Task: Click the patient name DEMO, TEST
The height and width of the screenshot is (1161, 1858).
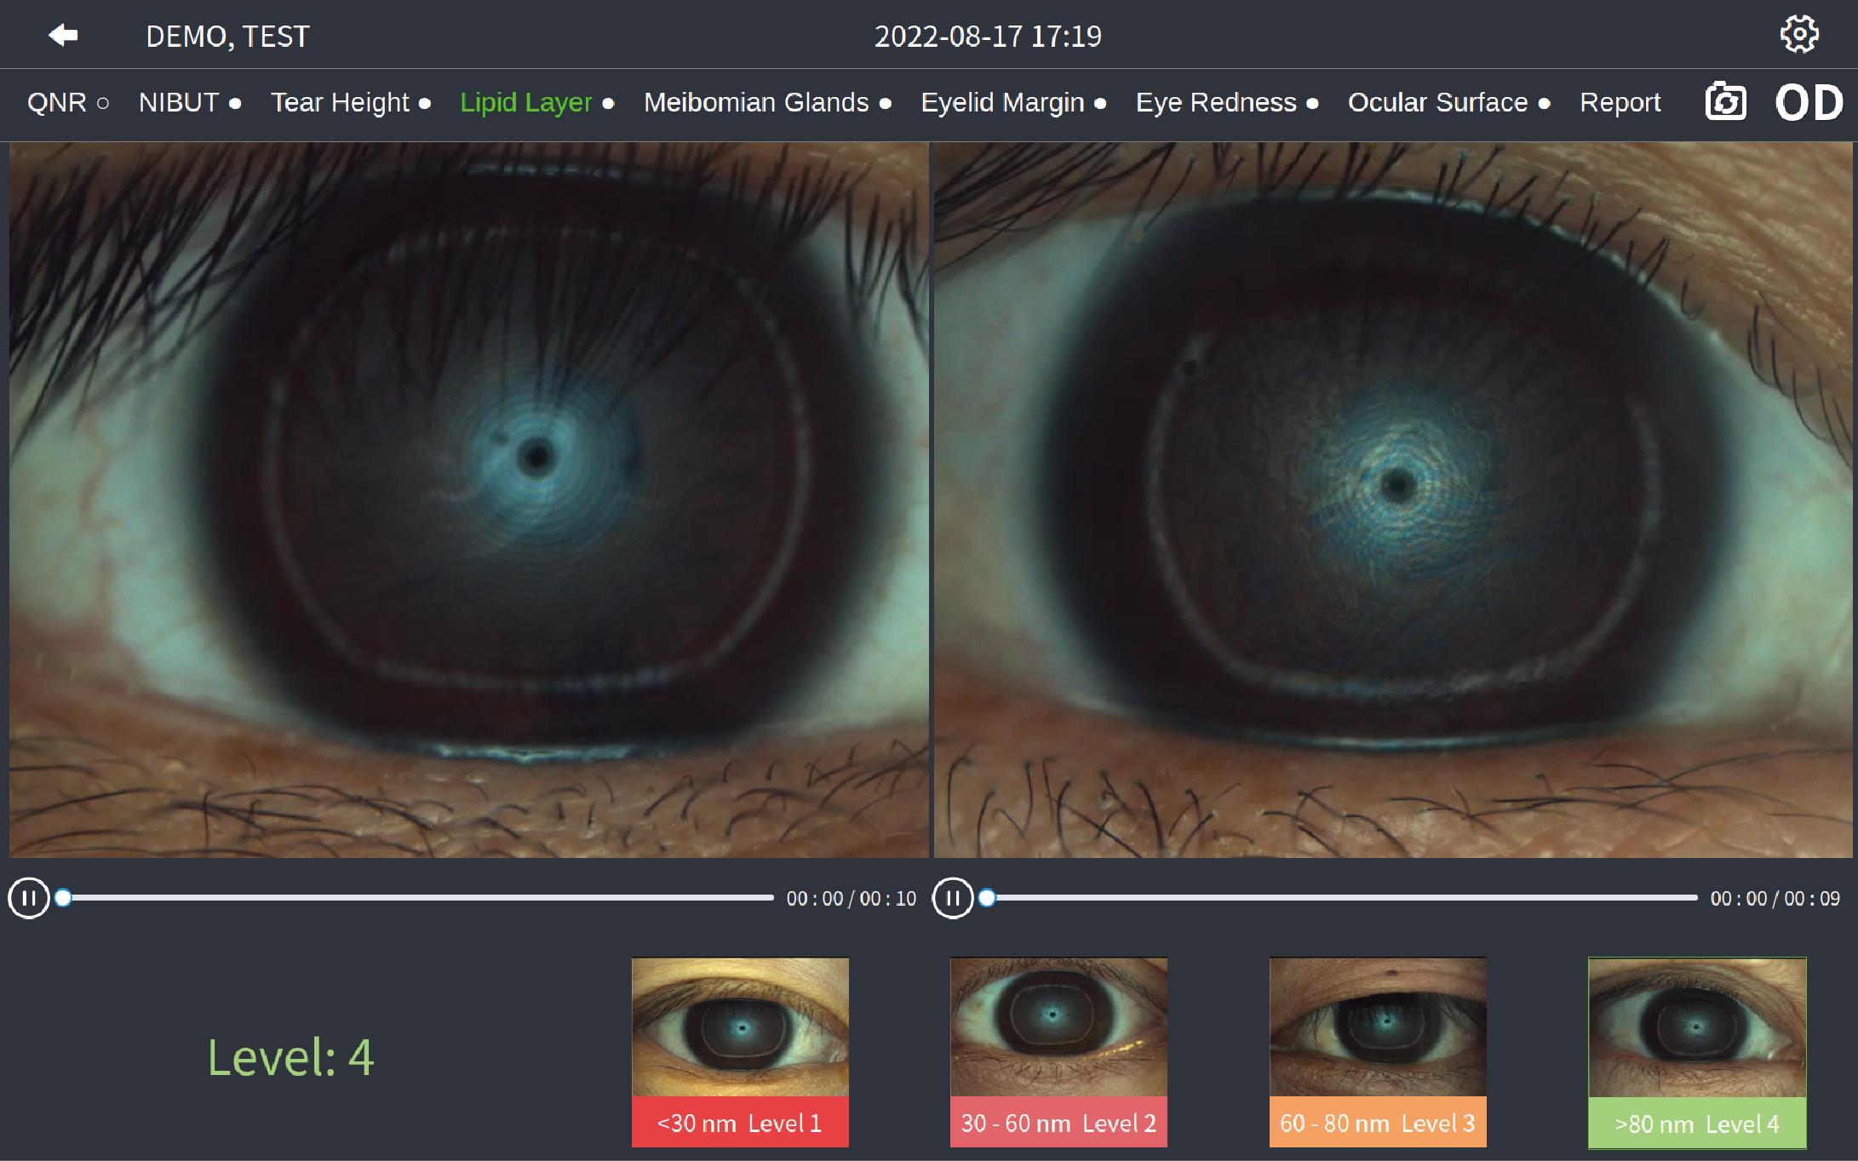Action: (x=227, y=37)
